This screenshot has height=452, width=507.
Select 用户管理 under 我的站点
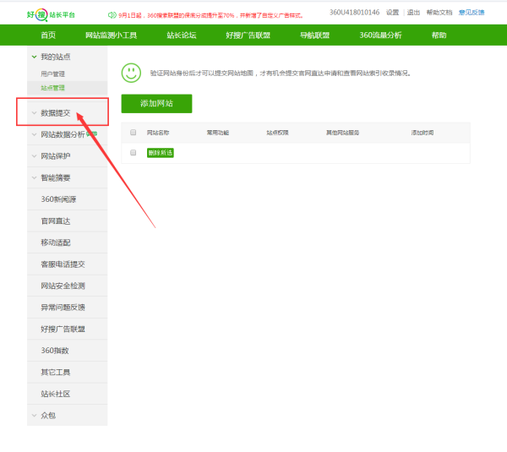tap(52, 74)
